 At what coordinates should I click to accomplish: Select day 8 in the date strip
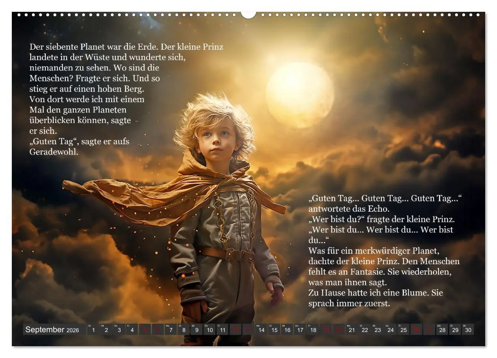183,330
